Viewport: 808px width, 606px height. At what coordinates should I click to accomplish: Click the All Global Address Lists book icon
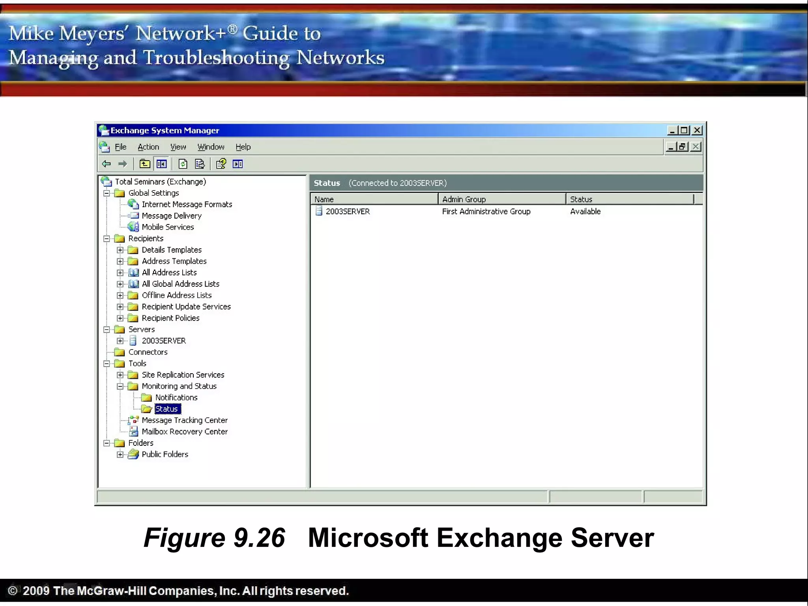coord(134,284)
